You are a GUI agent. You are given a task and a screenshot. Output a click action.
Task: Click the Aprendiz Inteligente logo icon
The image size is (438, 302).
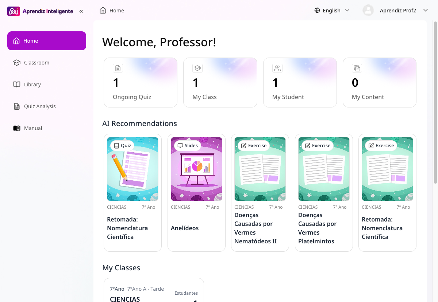[14, 11]
